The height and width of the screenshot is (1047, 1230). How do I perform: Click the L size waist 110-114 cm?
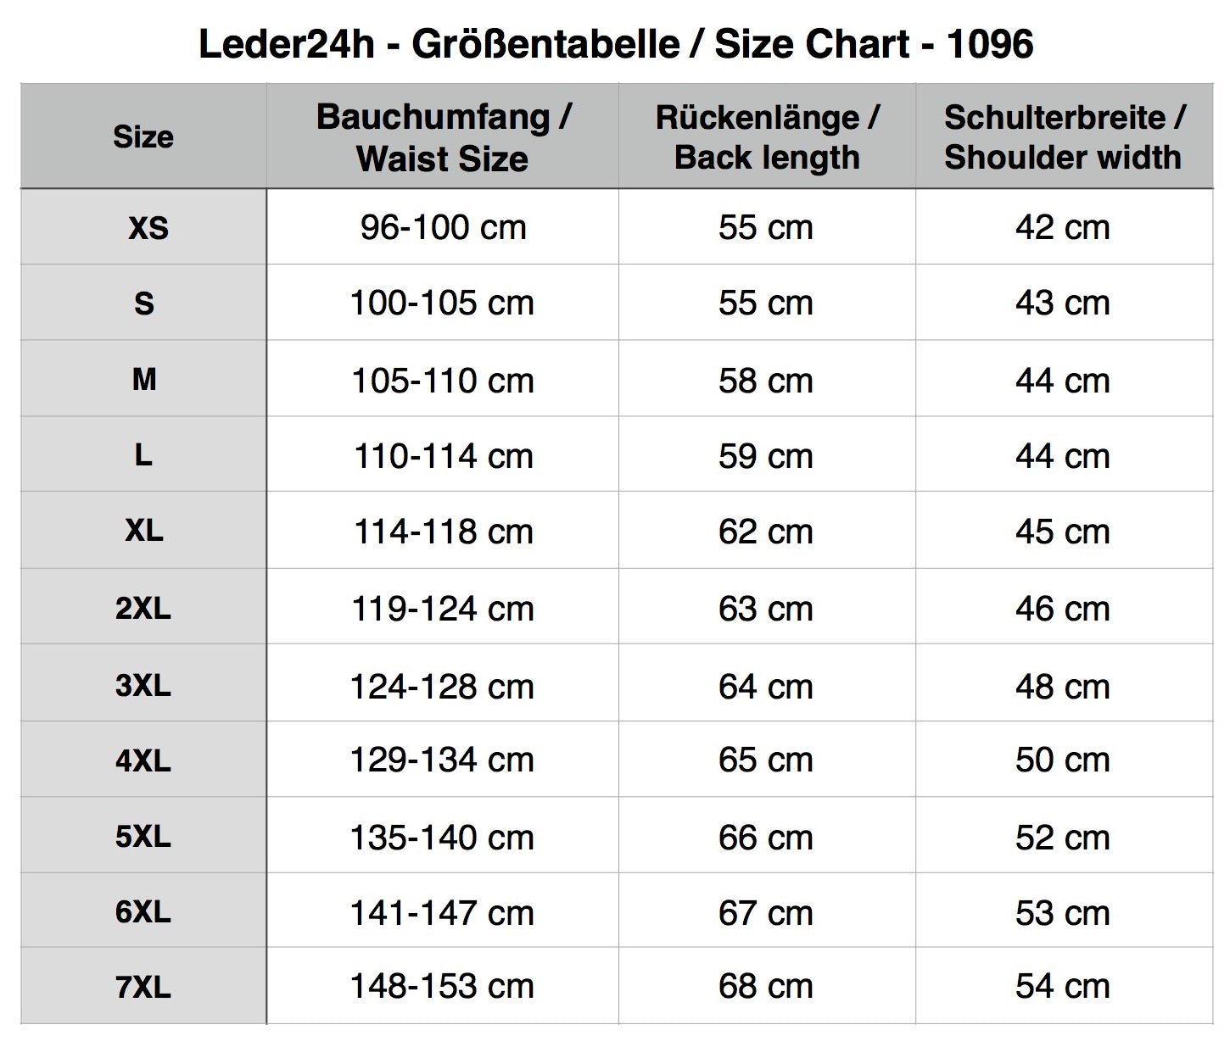point(443,456)
